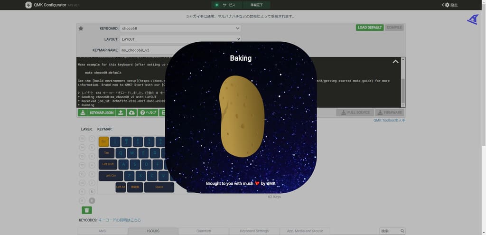Switch to the ISO/JIS keycodes tab
This screenshot has height=235, width=486.
click(x=153, y=231)
